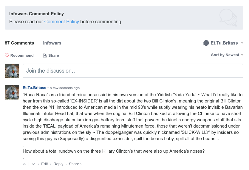
Task: Click the 'a few seconds ago' timestamp
Action: 65,88
